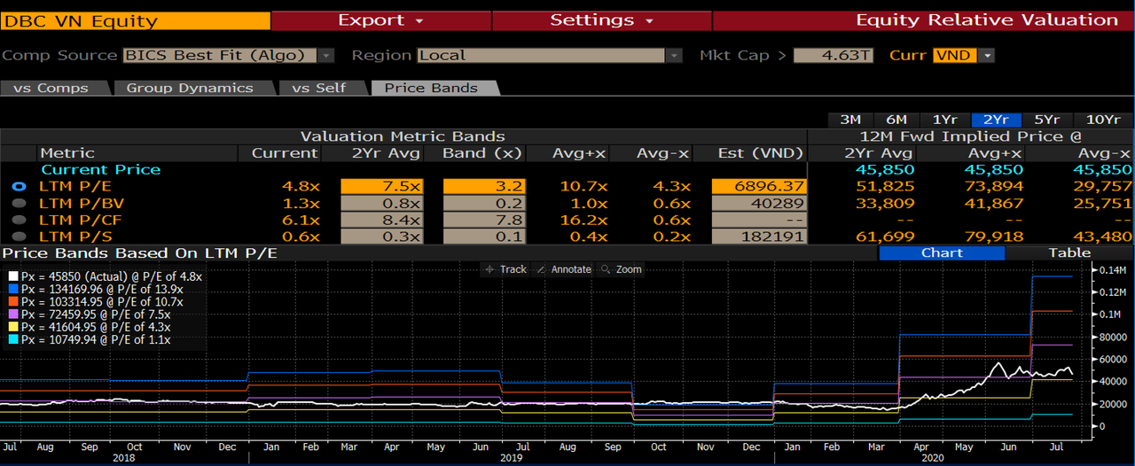Click the Annotate pencil icon

(542, 269)
